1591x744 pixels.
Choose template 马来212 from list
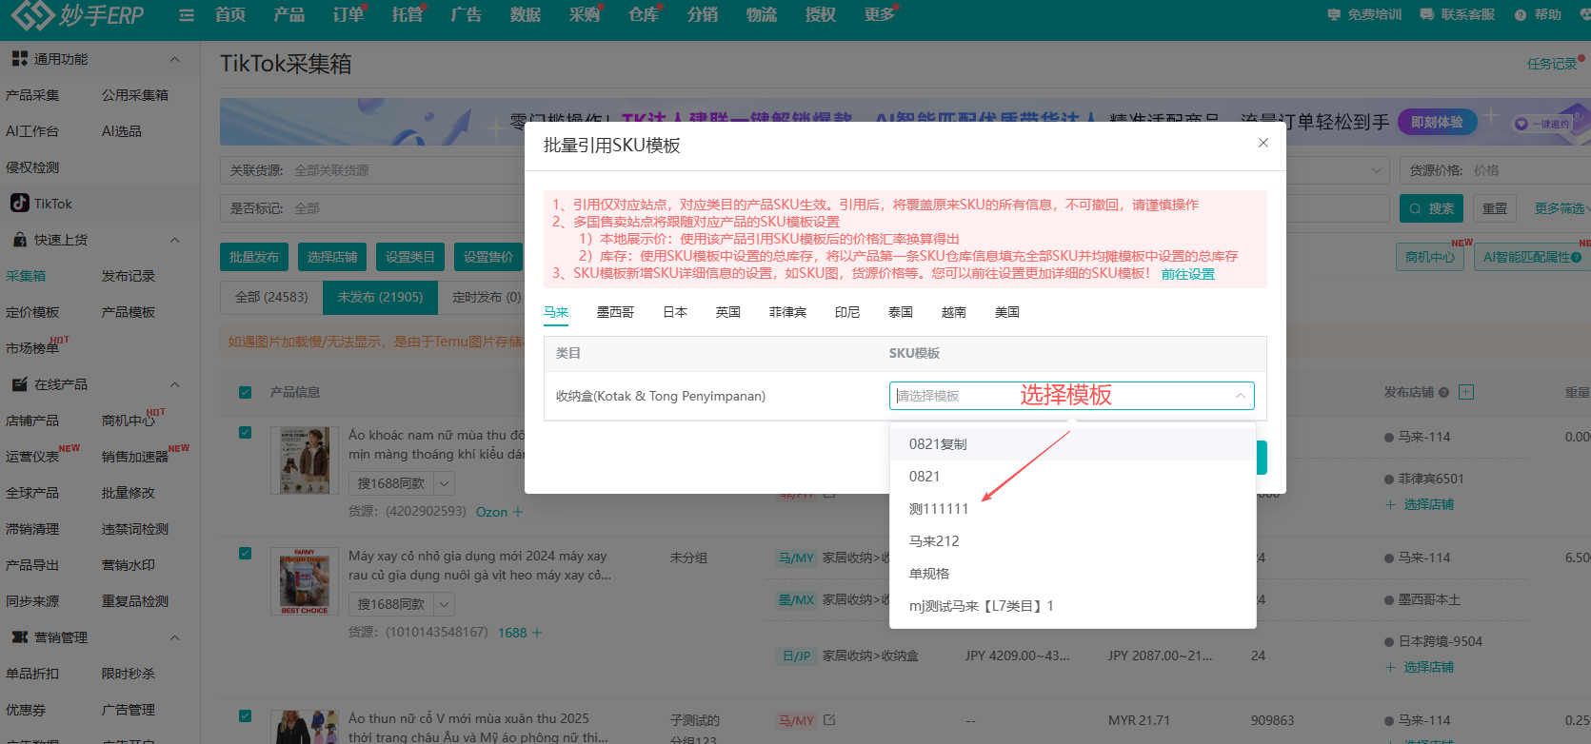click(x=1073, y=541)
